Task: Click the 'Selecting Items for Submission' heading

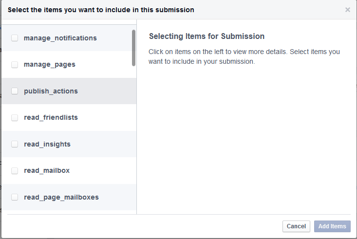Action: (x=207, y=37)
